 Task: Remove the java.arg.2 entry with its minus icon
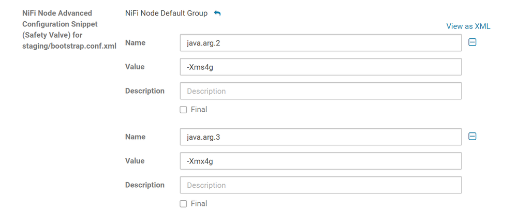[x=472, y=42]
